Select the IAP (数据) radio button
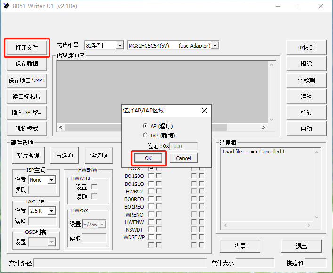 pyautogui.click(x=145, y=135)
